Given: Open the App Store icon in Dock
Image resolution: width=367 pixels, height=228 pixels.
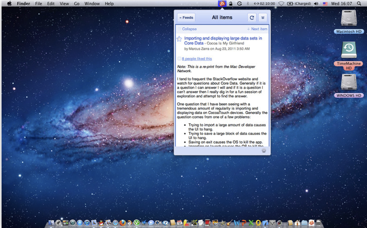Looking at the screenshot, I should point(80,223).
